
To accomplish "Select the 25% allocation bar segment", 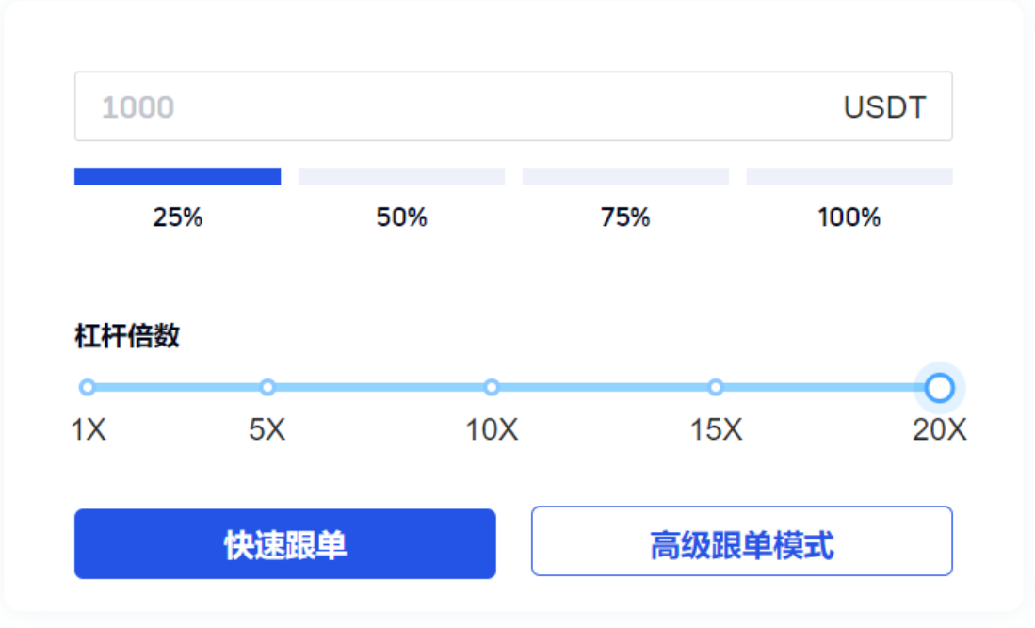I will tap(177, 176).
